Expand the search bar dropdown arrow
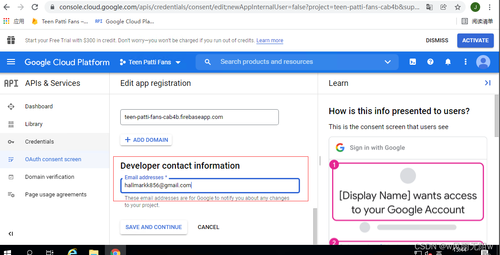Viewport: 500px width, 255px height. 388,62
